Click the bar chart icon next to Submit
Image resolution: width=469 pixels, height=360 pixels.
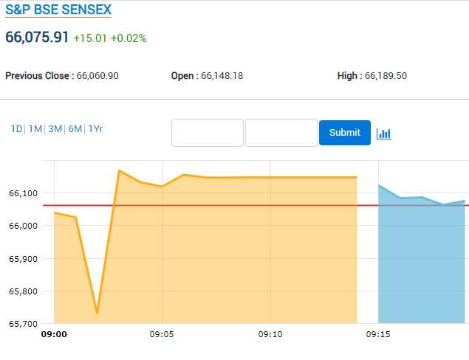tap(383, 134)
